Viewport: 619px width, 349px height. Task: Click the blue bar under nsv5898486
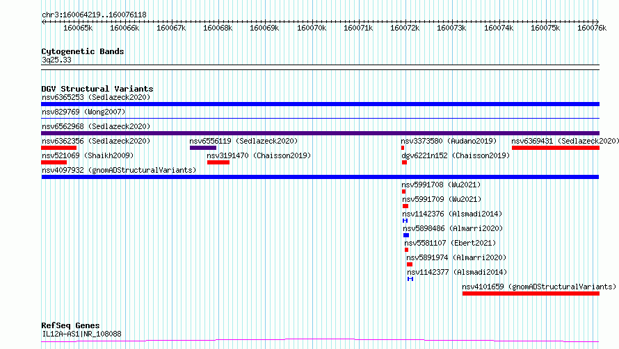click(x=406, y=235)
